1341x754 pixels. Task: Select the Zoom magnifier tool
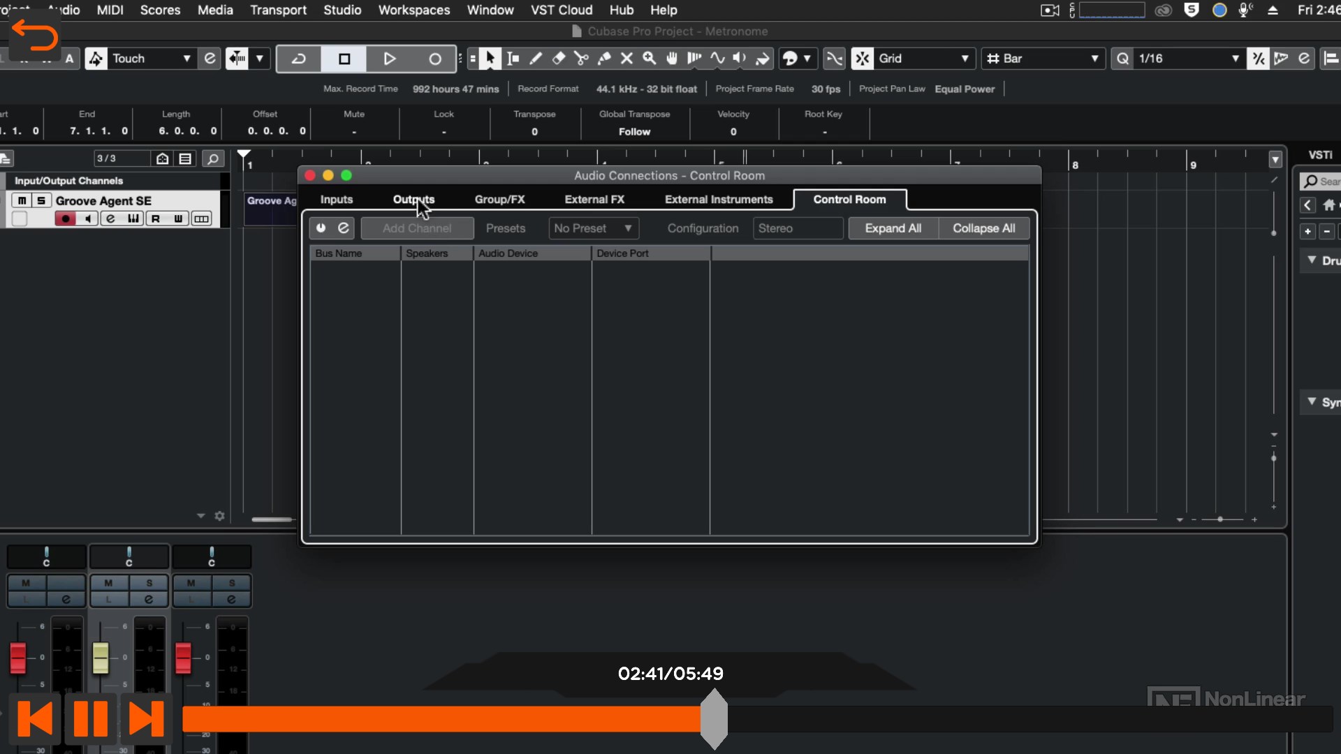pyautogui.click(x=650, y=59)
